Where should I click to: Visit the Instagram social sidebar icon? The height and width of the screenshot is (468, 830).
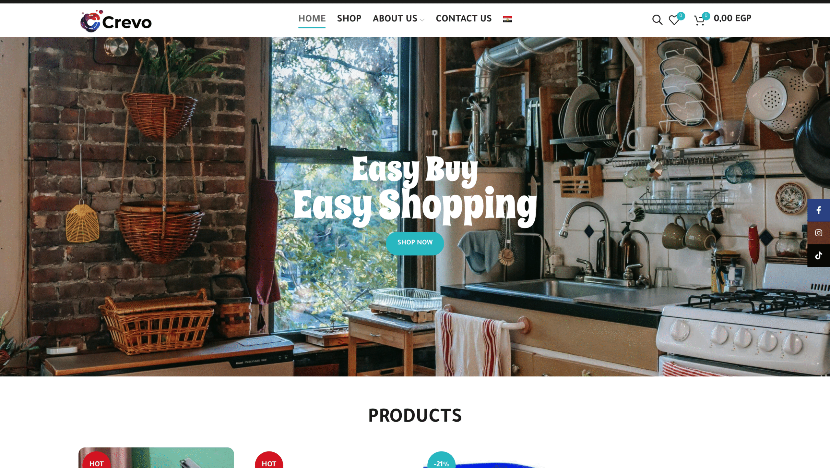coord(819,233)
